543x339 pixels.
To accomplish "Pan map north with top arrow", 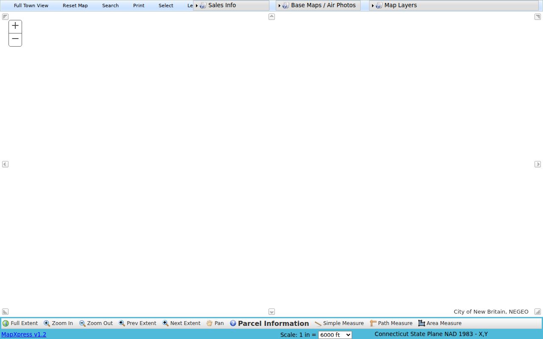I will (271, 17).
